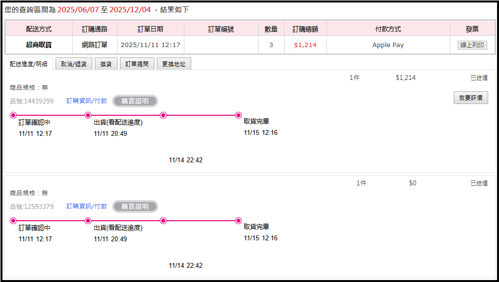Viewport: 499px width, 282px height.
Task: Open 訂購資訊/付款 link for item 12593379
Action: coord(87,206)
